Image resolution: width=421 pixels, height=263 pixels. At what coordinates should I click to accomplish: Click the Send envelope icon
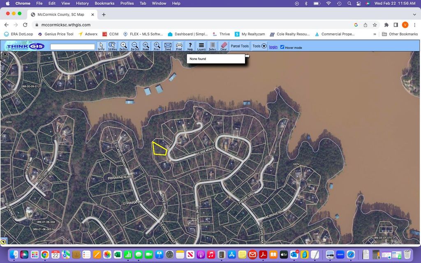tap(168, 46)
